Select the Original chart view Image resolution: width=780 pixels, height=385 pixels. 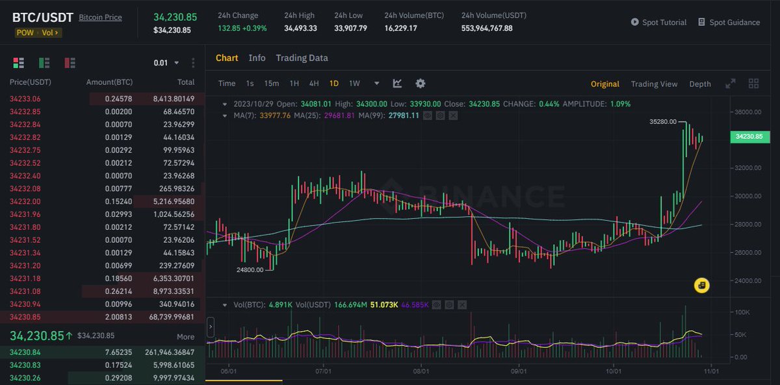click(605, 84)
